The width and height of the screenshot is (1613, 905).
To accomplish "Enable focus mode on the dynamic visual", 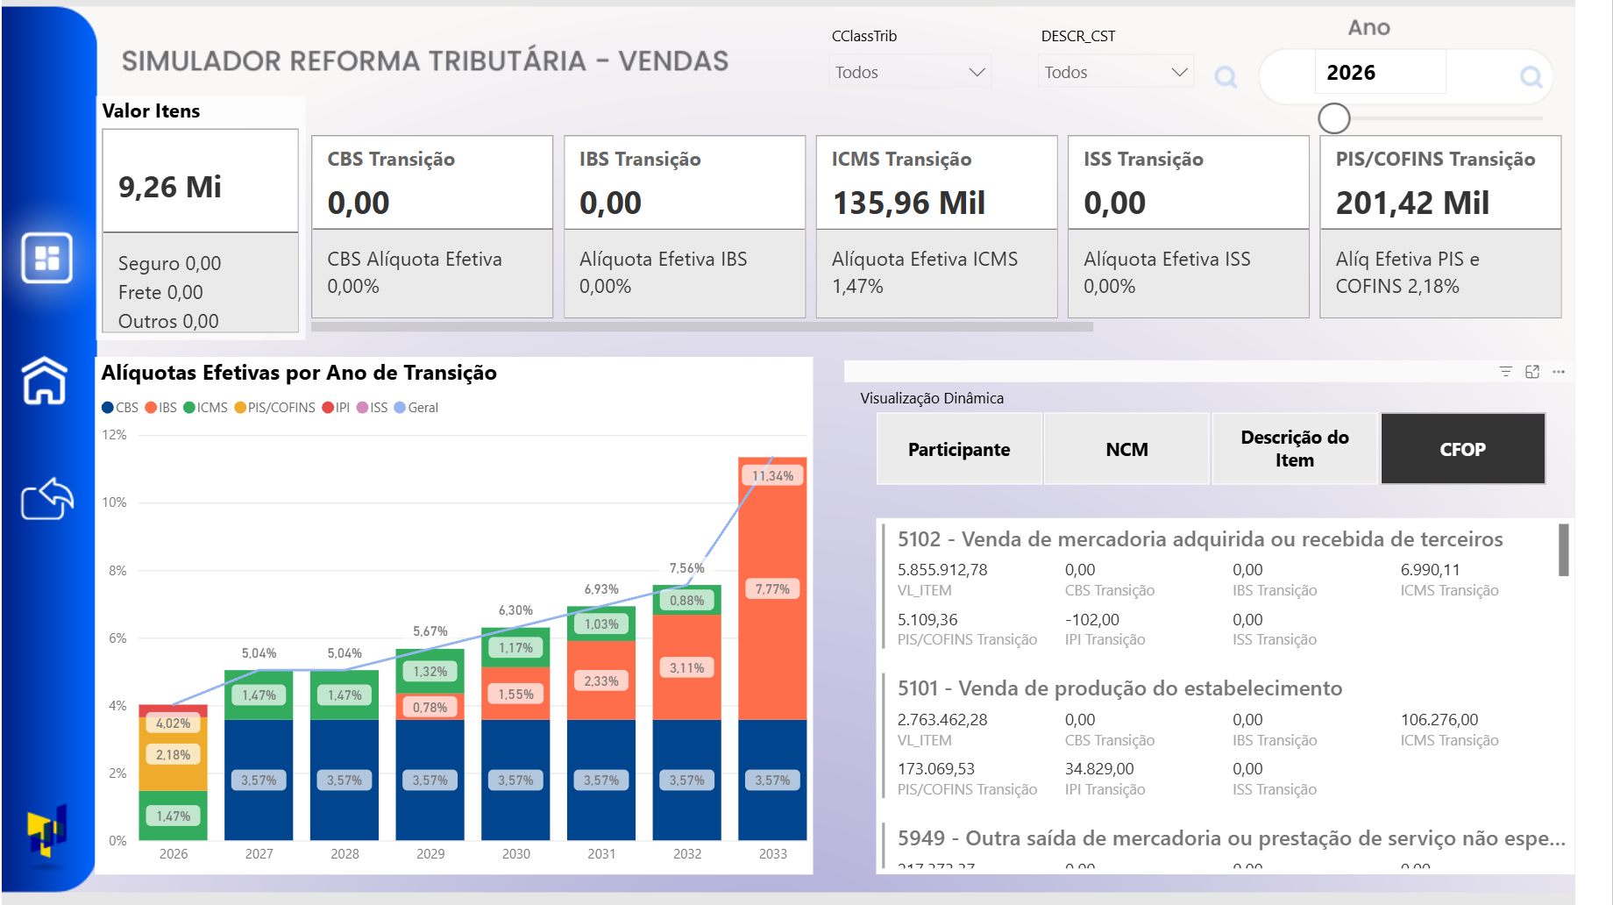I will (x=1531, y=372).
